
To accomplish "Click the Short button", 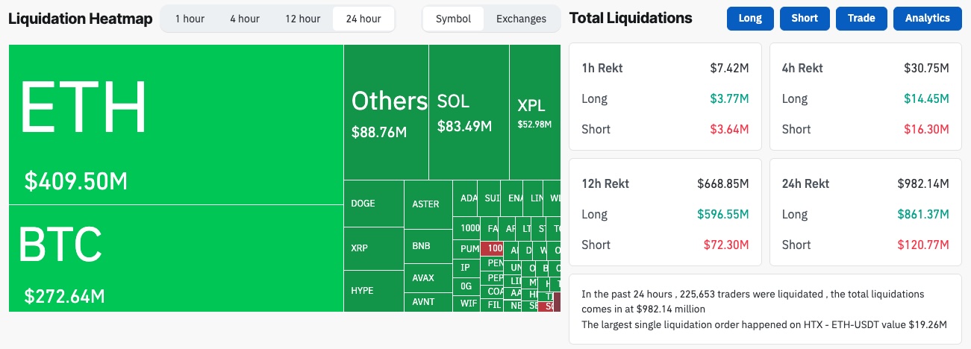I will (805, 19).
